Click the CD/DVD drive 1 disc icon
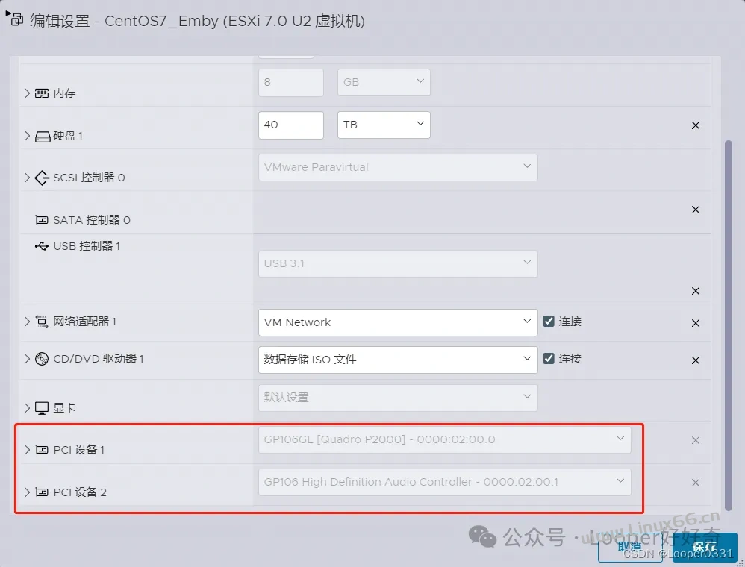 [42, 359]
